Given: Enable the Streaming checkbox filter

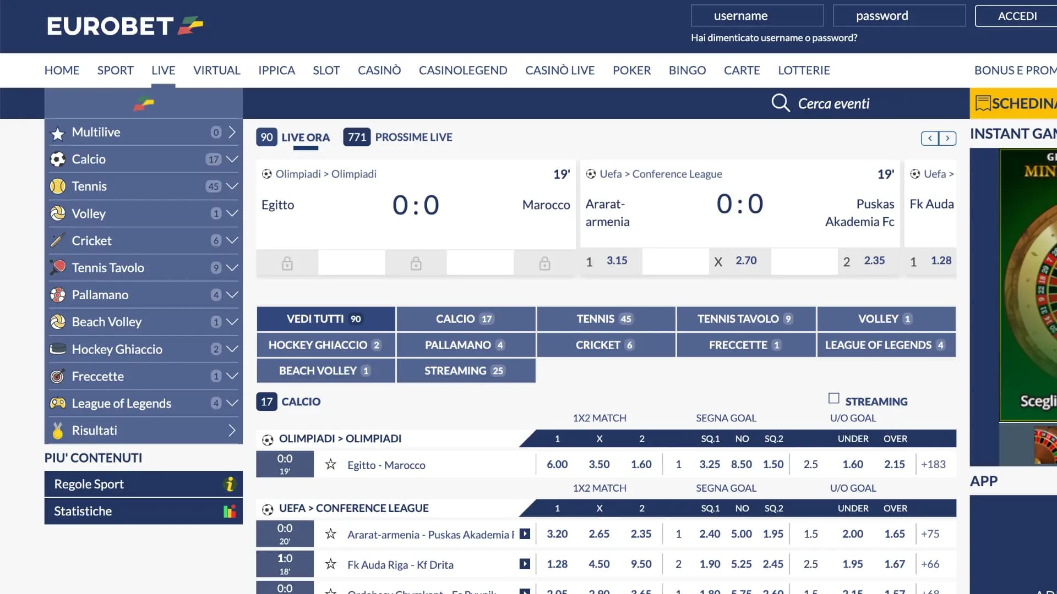Looking at the screenshot, I should (x=833, y=398).
